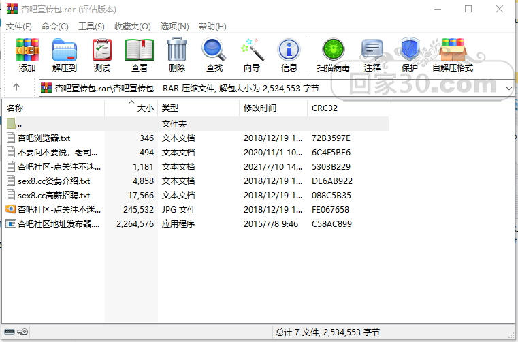Select sex8.cc资费介绍.txt file name

(x=54, y=181)
